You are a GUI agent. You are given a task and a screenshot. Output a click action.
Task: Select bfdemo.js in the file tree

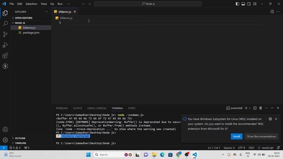tap(31, 27)
